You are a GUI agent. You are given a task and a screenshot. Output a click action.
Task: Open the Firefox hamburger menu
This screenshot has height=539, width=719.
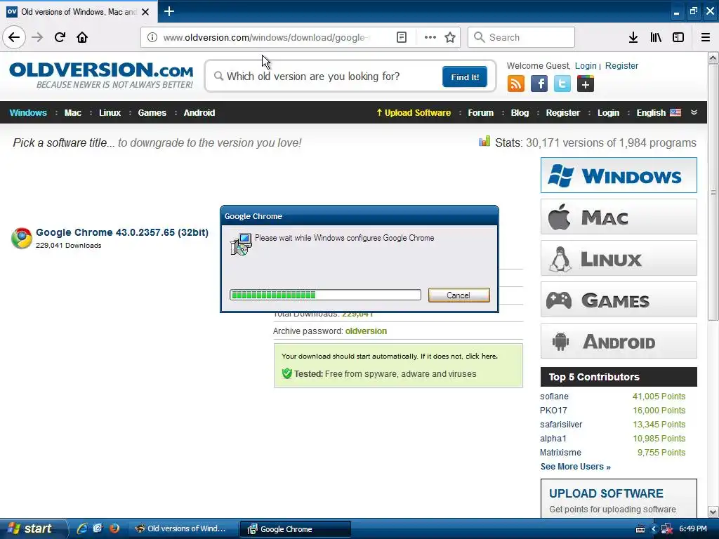(706, 37)
